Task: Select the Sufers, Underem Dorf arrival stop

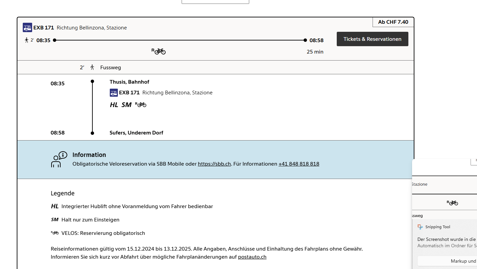Action: [x=136, y=133]
